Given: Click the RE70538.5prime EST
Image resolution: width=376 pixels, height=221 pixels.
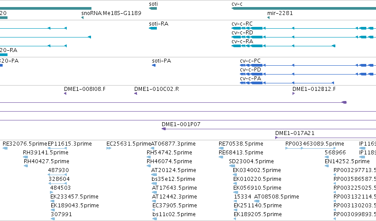Looking at the screenshot, I should (x=221, y=149).
